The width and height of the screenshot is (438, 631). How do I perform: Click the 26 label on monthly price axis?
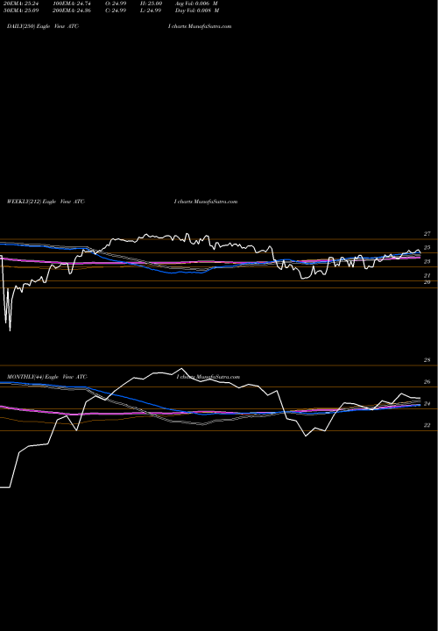pos(427,382)
